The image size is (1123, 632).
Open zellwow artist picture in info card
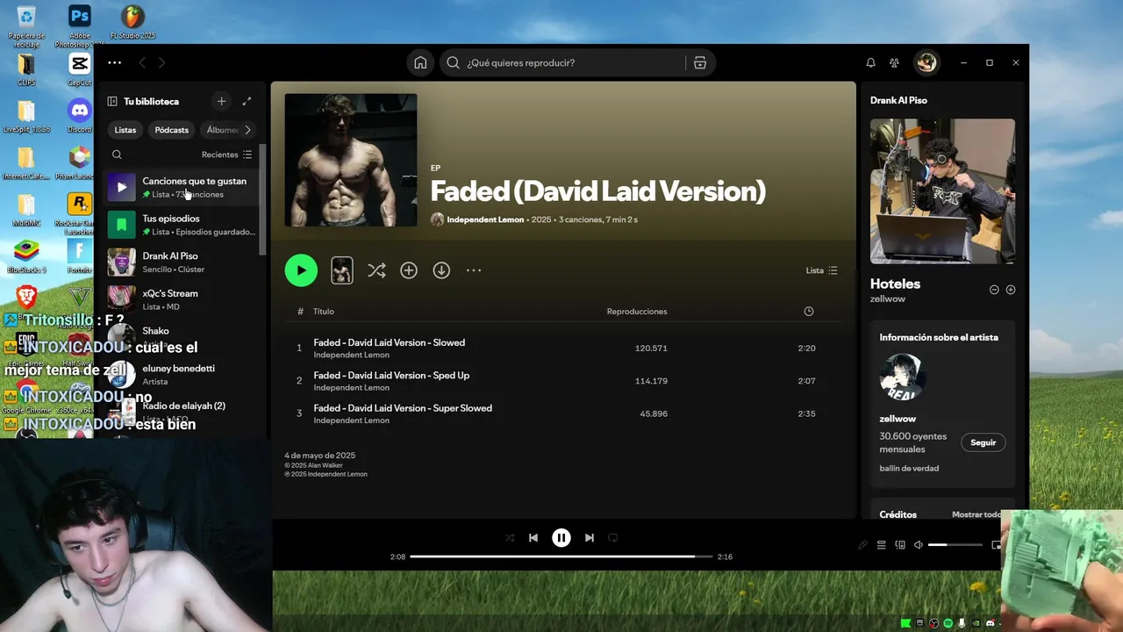[x=901, y=377]
